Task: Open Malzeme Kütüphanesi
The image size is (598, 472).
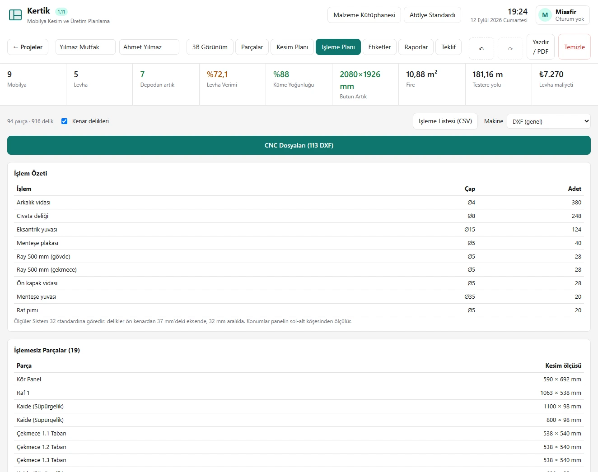Action: click(364, 15)
